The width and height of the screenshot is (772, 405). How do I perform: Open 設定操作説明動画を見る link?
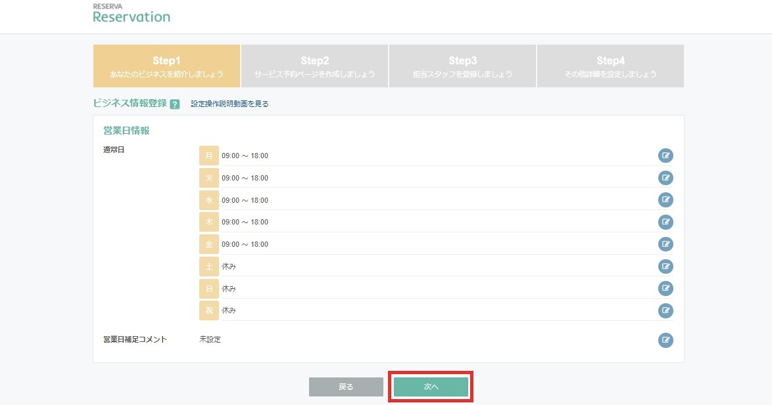(x=229, y=104)
